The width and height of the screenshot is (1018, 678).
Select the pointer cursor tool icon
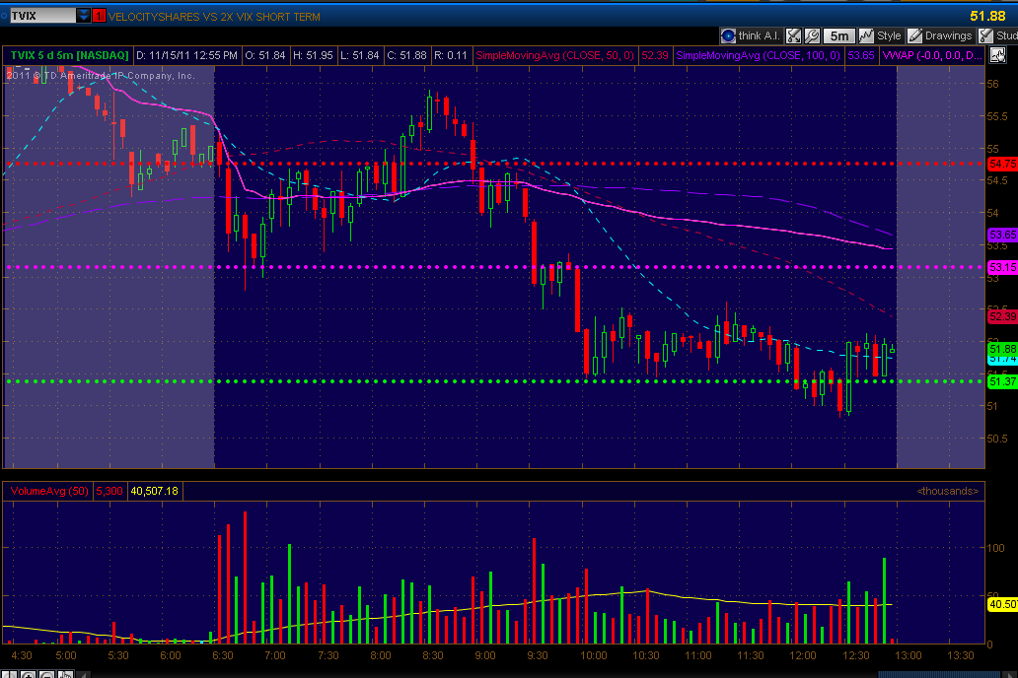pyautogui.click(x=998, y=56)
